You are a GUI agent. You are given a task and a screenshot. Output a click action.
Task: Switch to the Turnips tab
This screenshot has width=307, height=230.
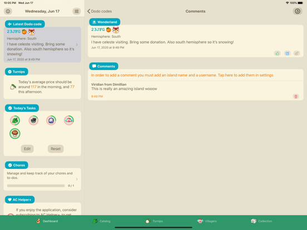coord(154,221)
